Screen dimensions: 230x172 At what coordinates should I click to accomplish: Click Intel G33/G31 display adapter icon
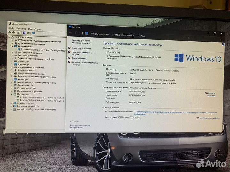click(19, 49)
